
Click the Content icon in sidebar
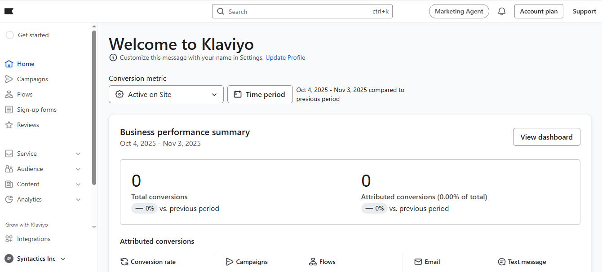tap(9, 184)
